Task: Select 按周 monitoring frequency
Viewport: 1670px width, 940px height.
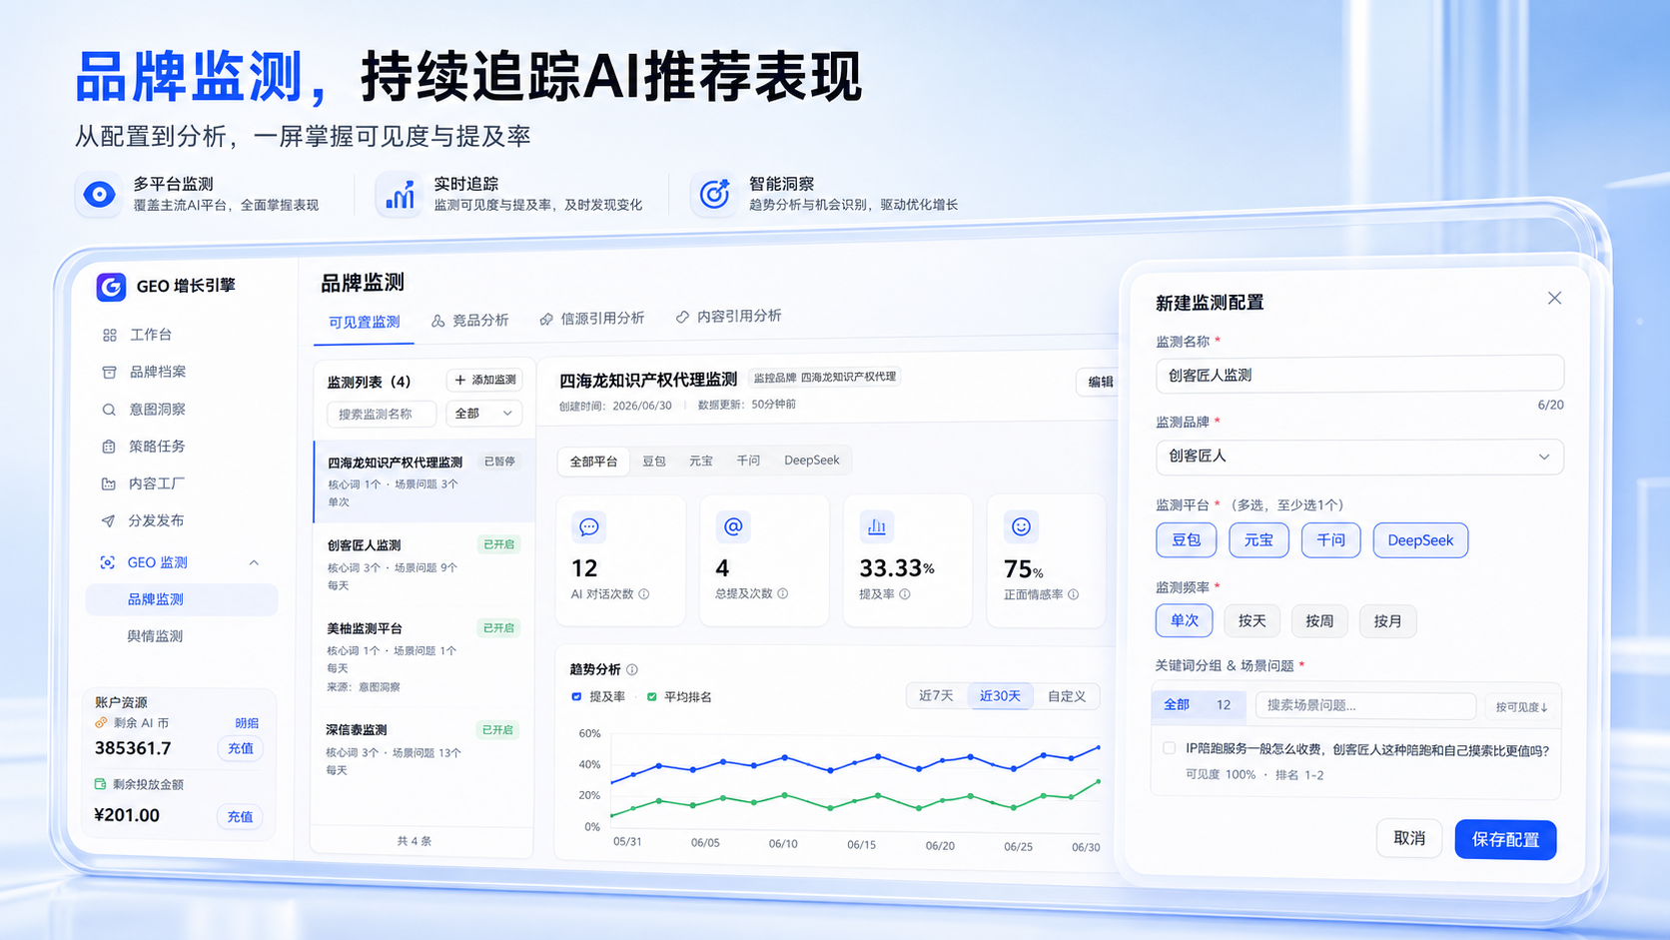Action: coord(1319,620)
